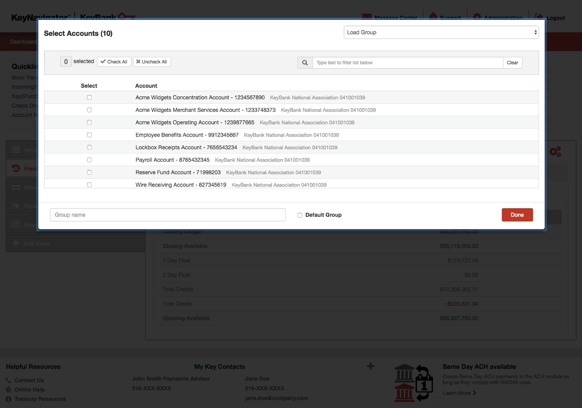Click plus icon next to My Key Contacts
The image size is (582, 408).
click(371, 366)
